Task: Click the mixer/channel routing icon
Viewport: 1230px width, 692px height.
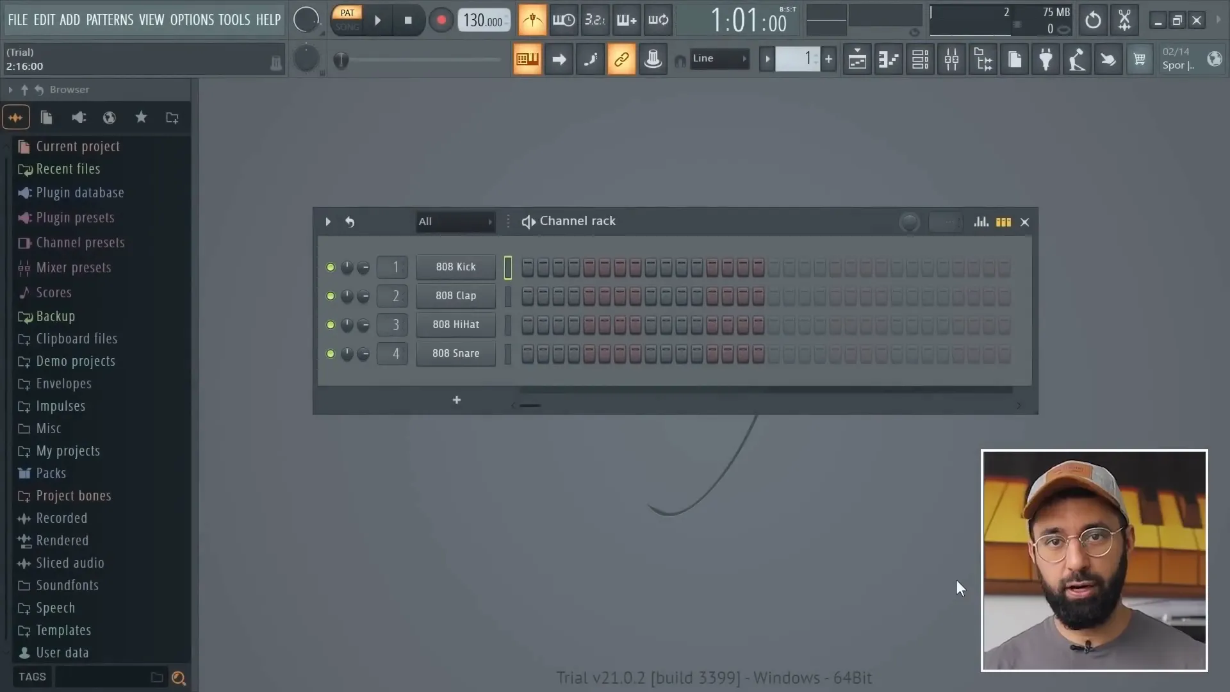Action: [x=951, y=60]
